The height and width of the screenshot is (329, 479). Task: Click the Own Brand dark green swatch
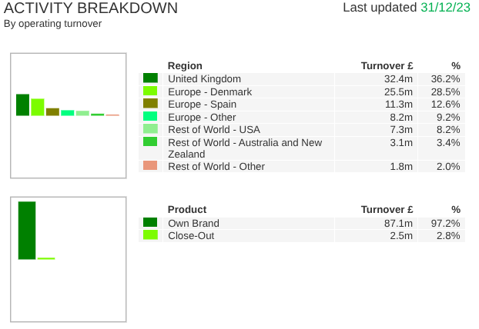click(150, 222)
